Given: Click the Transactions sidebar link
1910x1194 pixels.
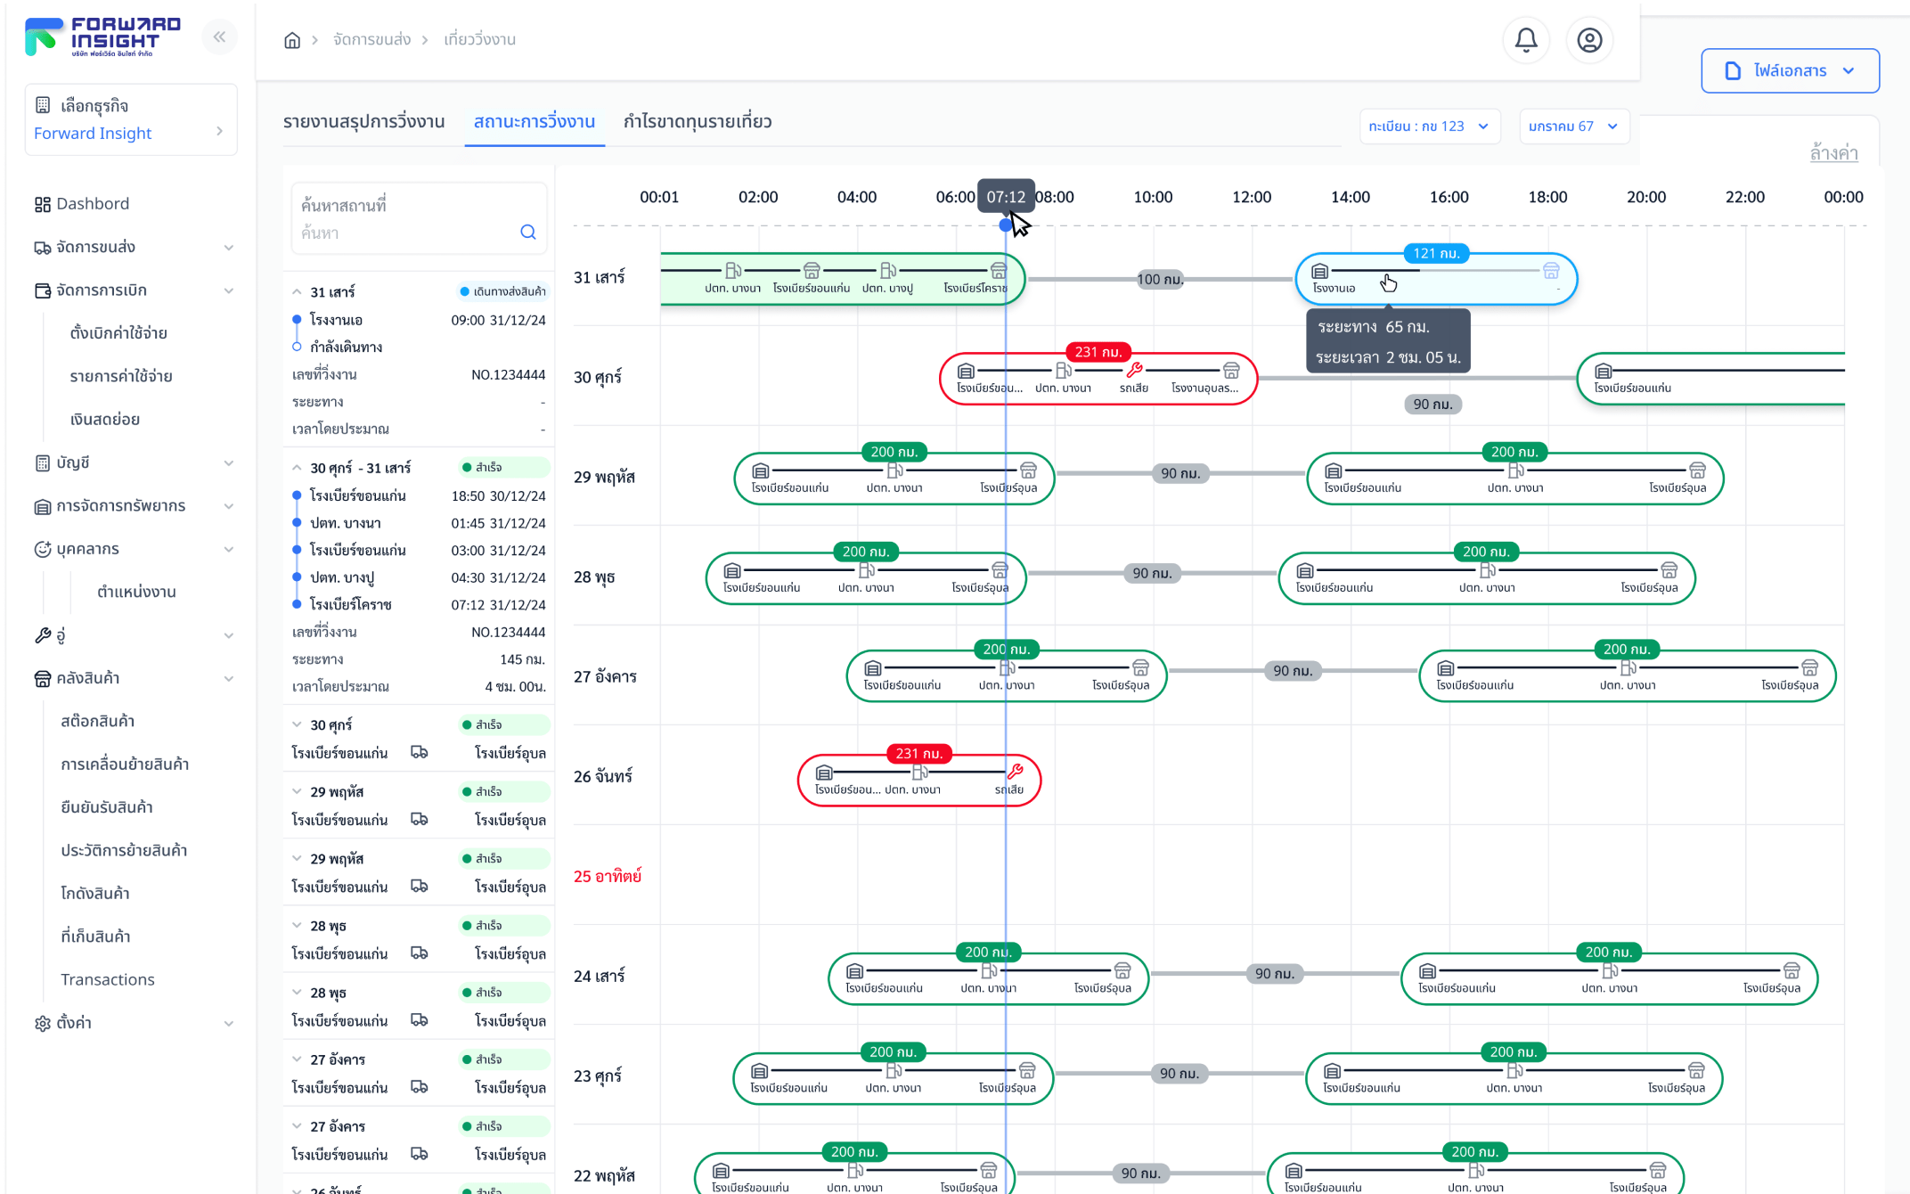Looking at the screenshot, I should tap(108, 979).
